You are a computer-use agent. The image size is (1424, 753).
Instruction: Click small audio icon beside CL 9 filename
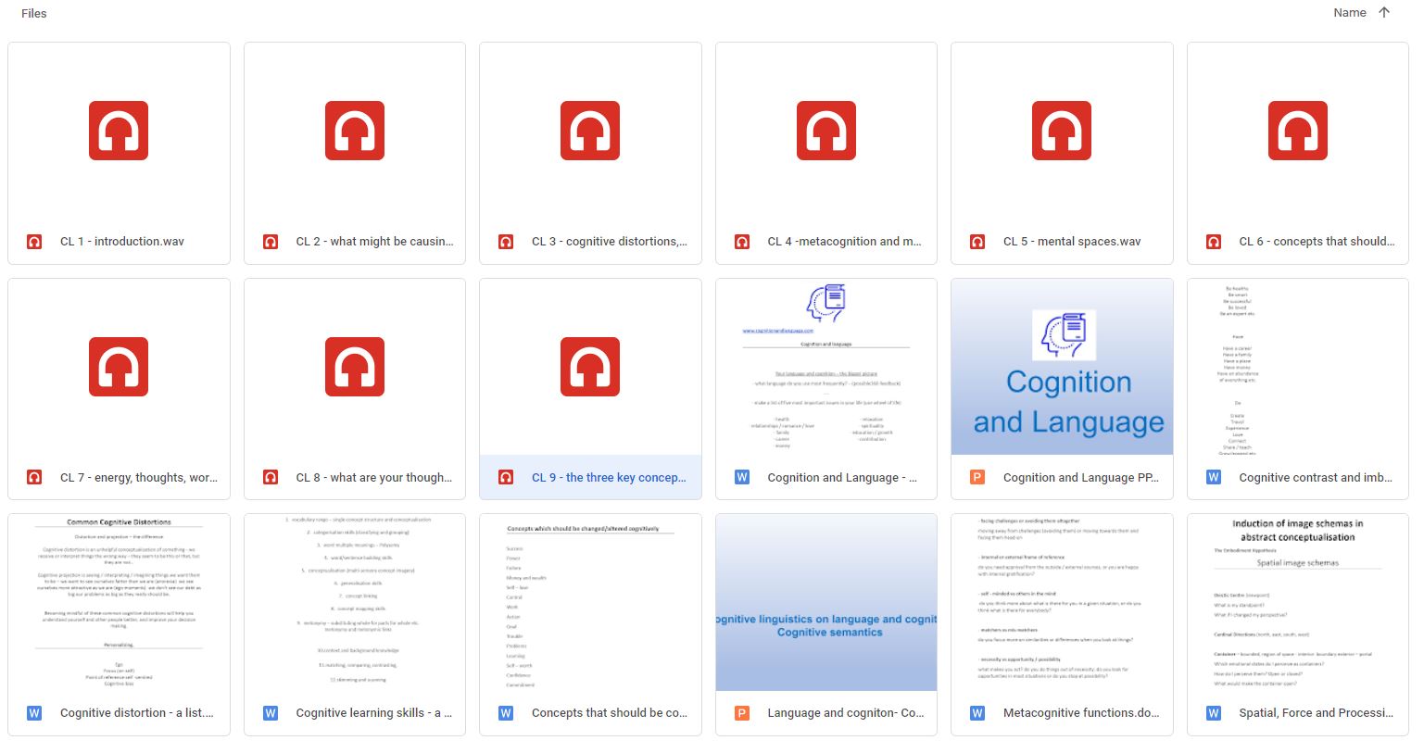click(x=506, y=478)
